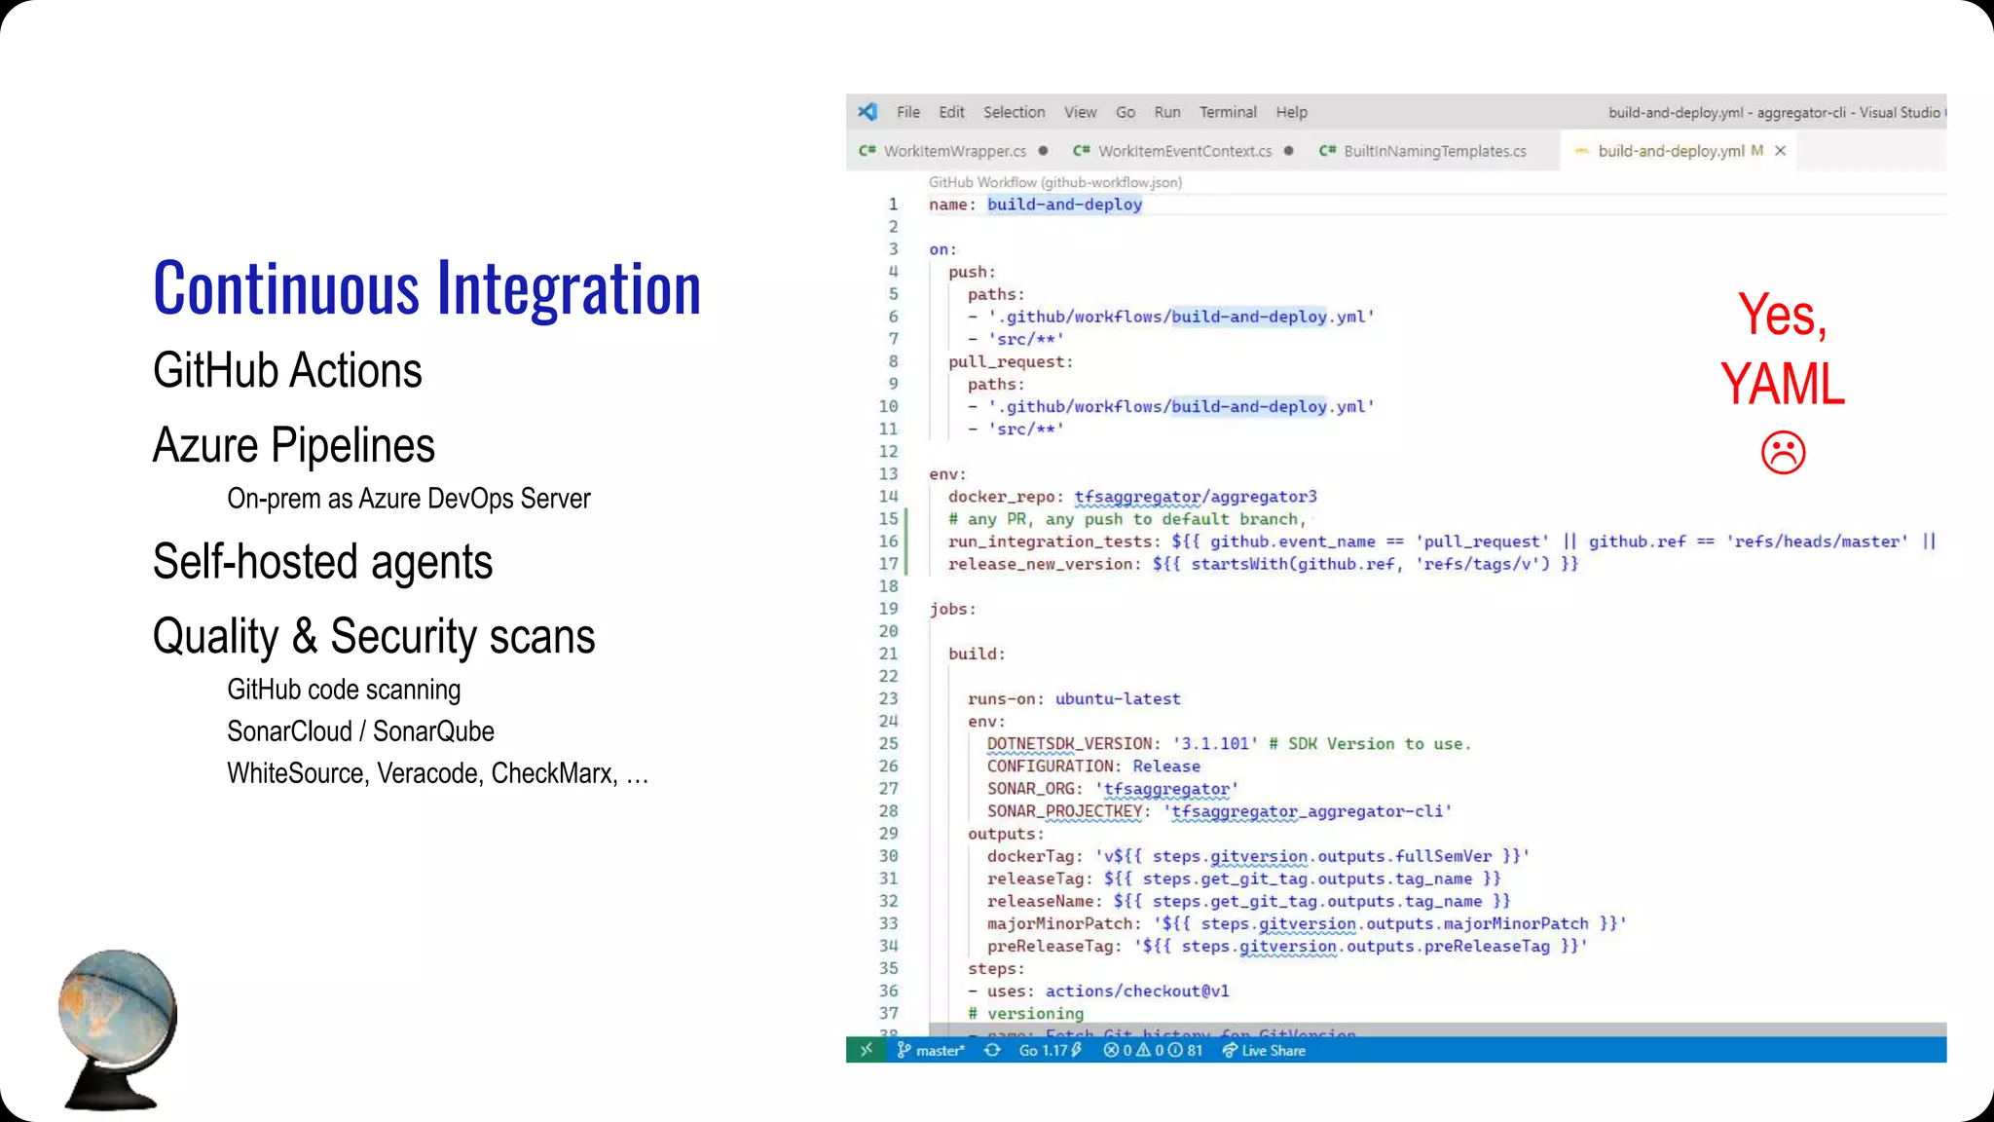Open the Help menu
Viewport: 1994px width, 1122px height.
point(1292,112)
